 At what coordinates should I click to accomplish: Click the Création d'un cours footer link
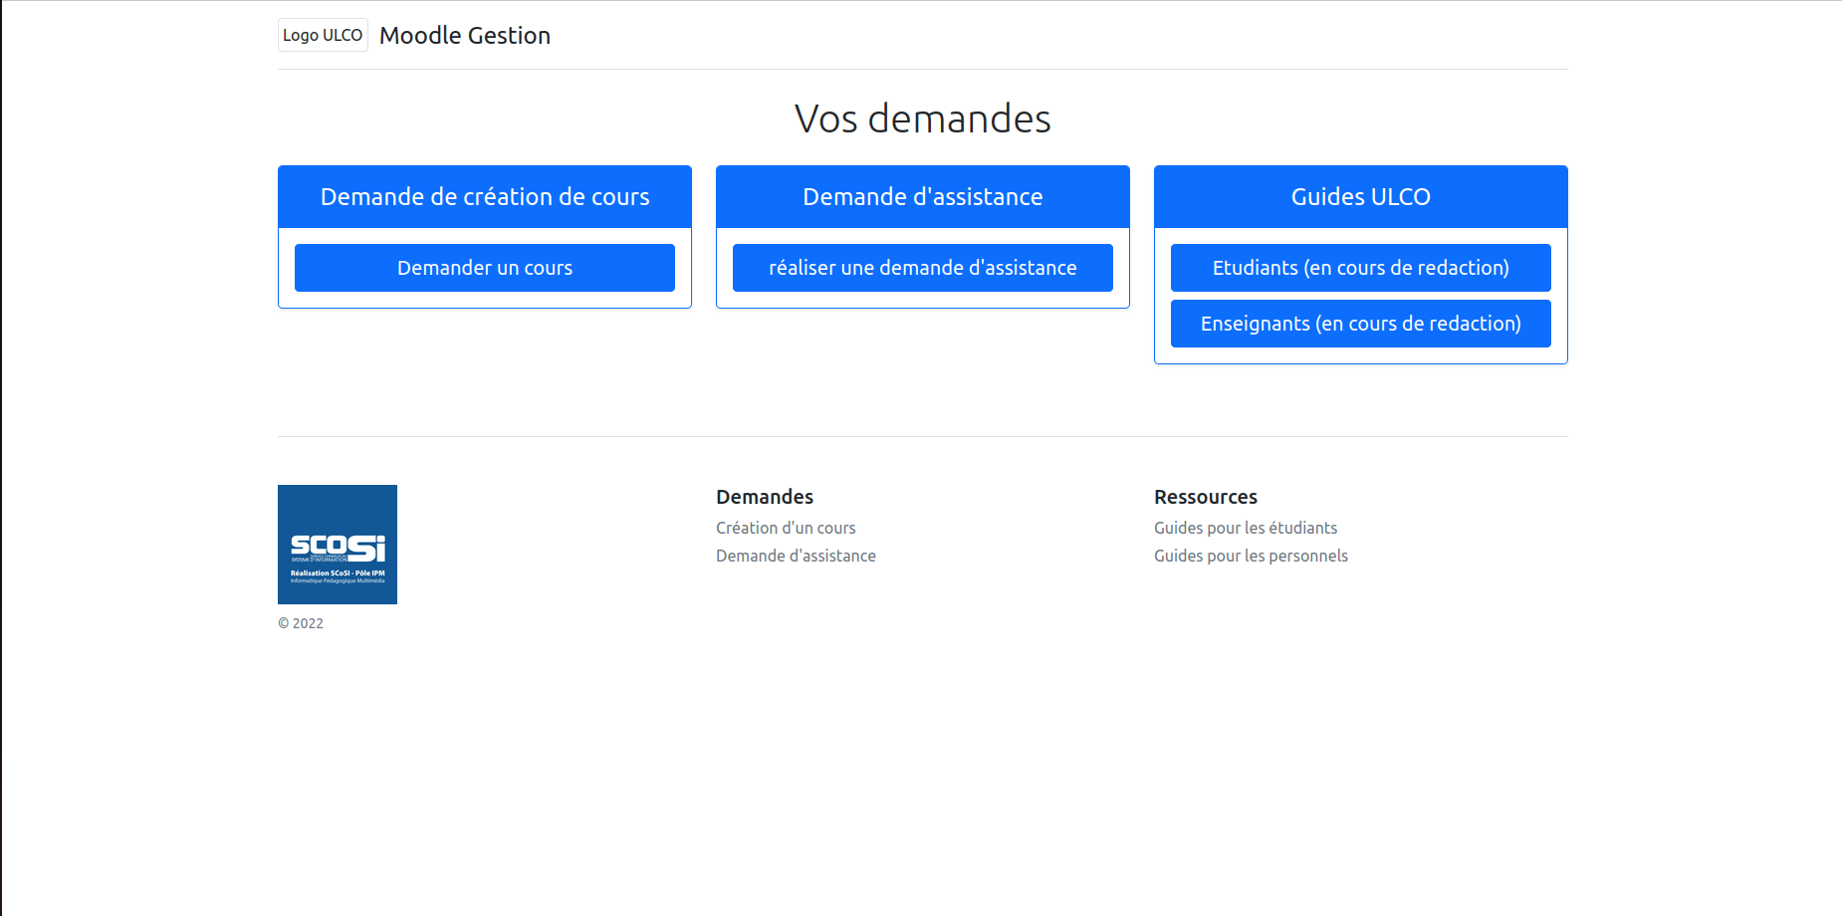pyautogui.click(x=786, y=528)
